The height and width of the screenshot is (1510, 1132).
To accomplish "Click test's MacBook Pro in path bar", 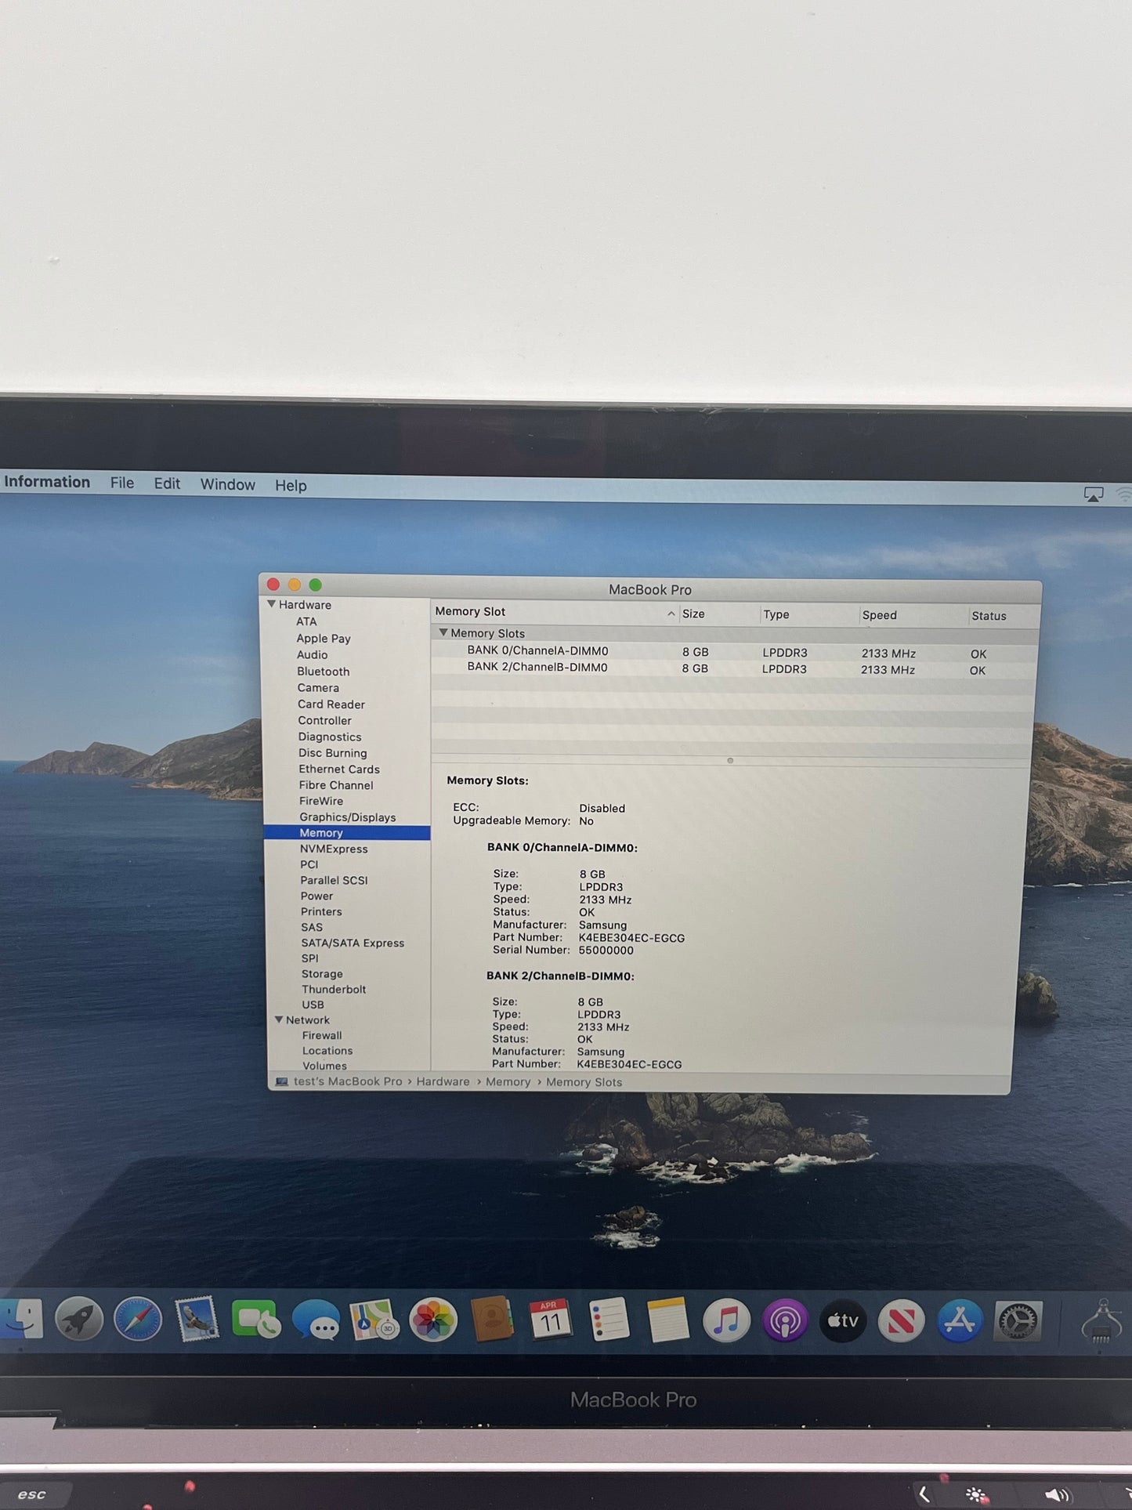I will point(348,1081).
